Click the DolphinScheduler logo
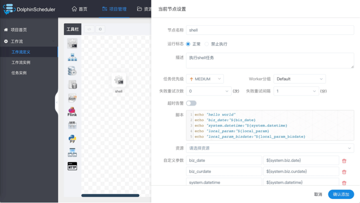The image size is (360, 203). point(29,9)
